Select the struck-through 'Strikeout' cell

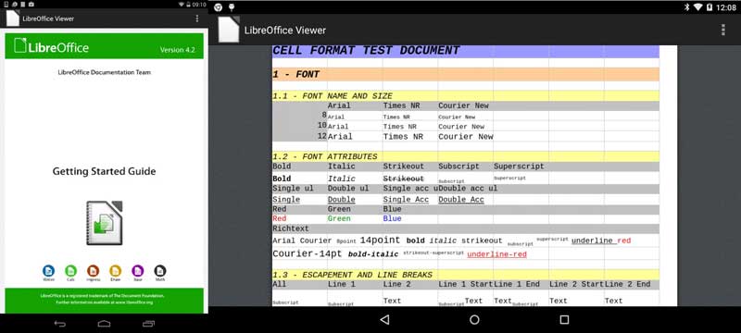click(410, 179)
